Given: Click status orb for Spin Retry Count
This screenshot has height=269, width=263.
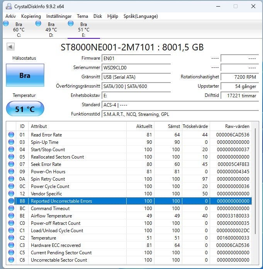Looking at the screenshot, I should click(x=11, y=179).
